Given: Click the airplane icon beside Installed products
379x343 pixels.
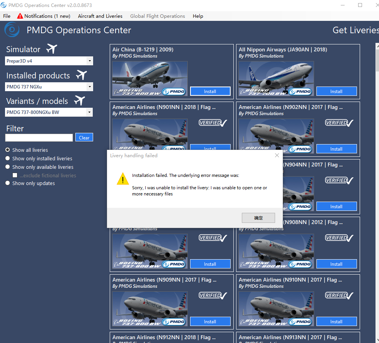Looking at the screenshot, I should pyautogui.click(x=82, y=75).
